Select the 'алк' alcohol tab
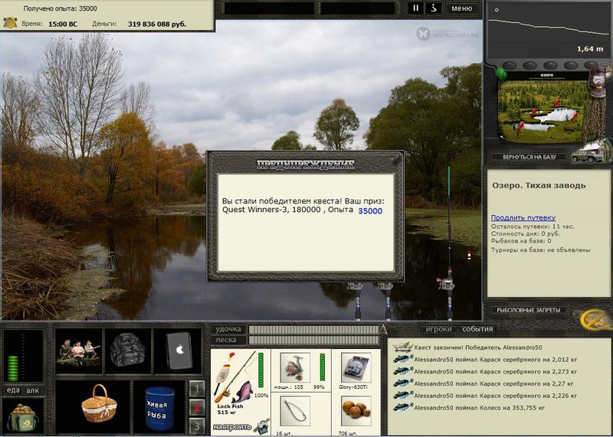The height and width of the screenshot is (437, 613). [33, 390]
